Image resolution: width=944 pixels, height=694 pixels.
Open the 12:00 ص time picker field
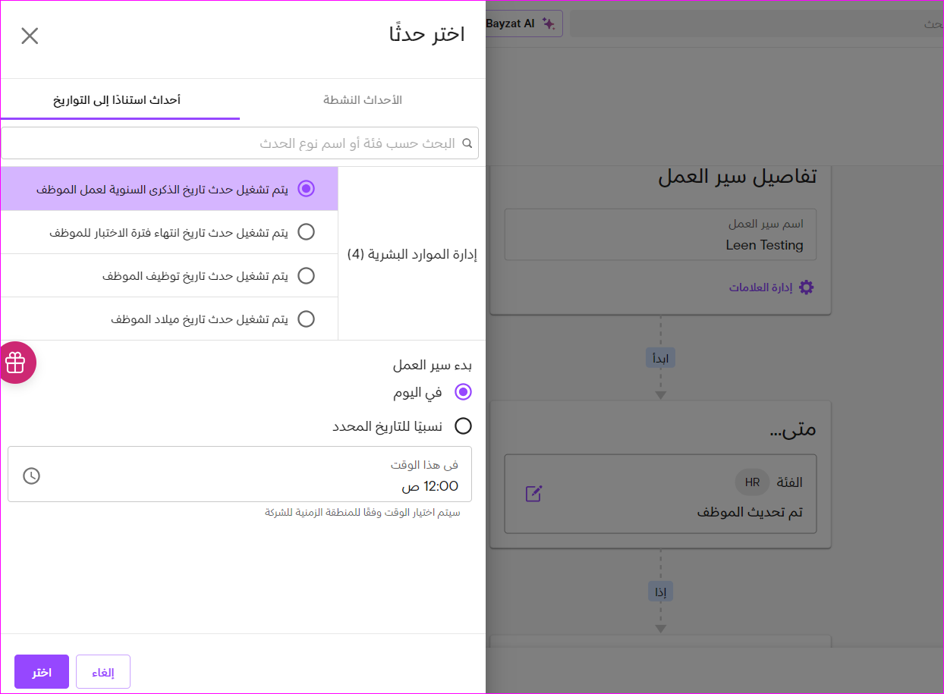click(240, 475)
